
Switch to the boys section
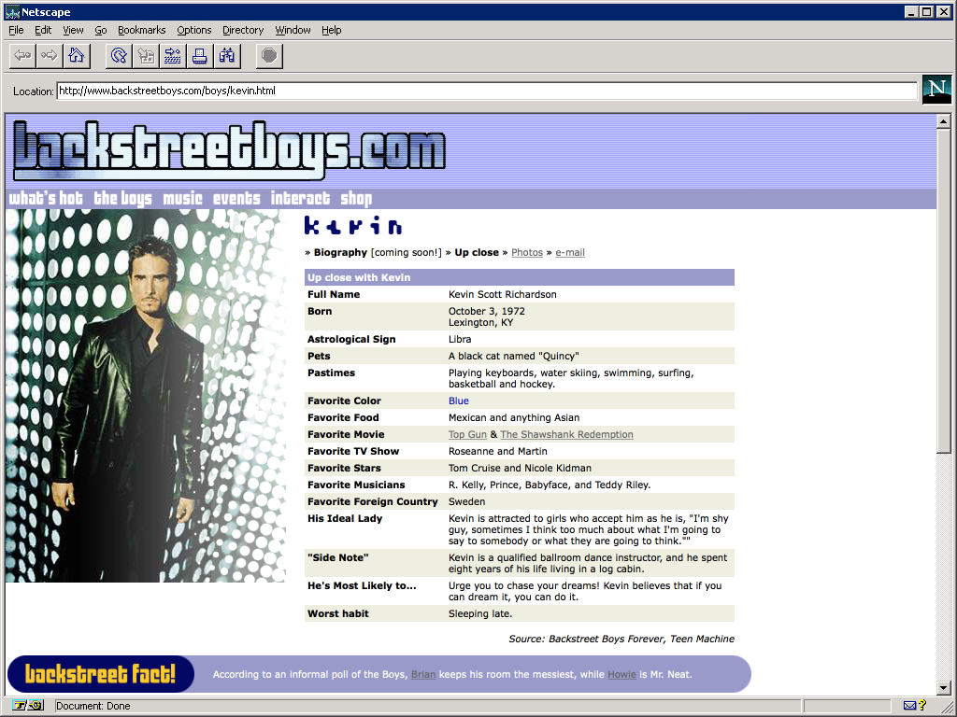click(122, 198)
